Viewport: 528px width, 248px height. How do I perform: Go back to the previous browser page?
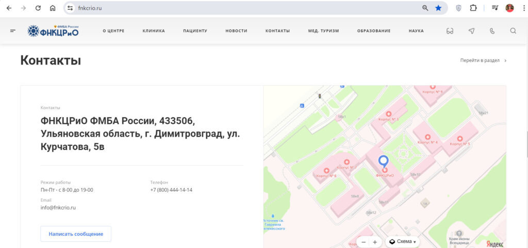coord(9,8)
